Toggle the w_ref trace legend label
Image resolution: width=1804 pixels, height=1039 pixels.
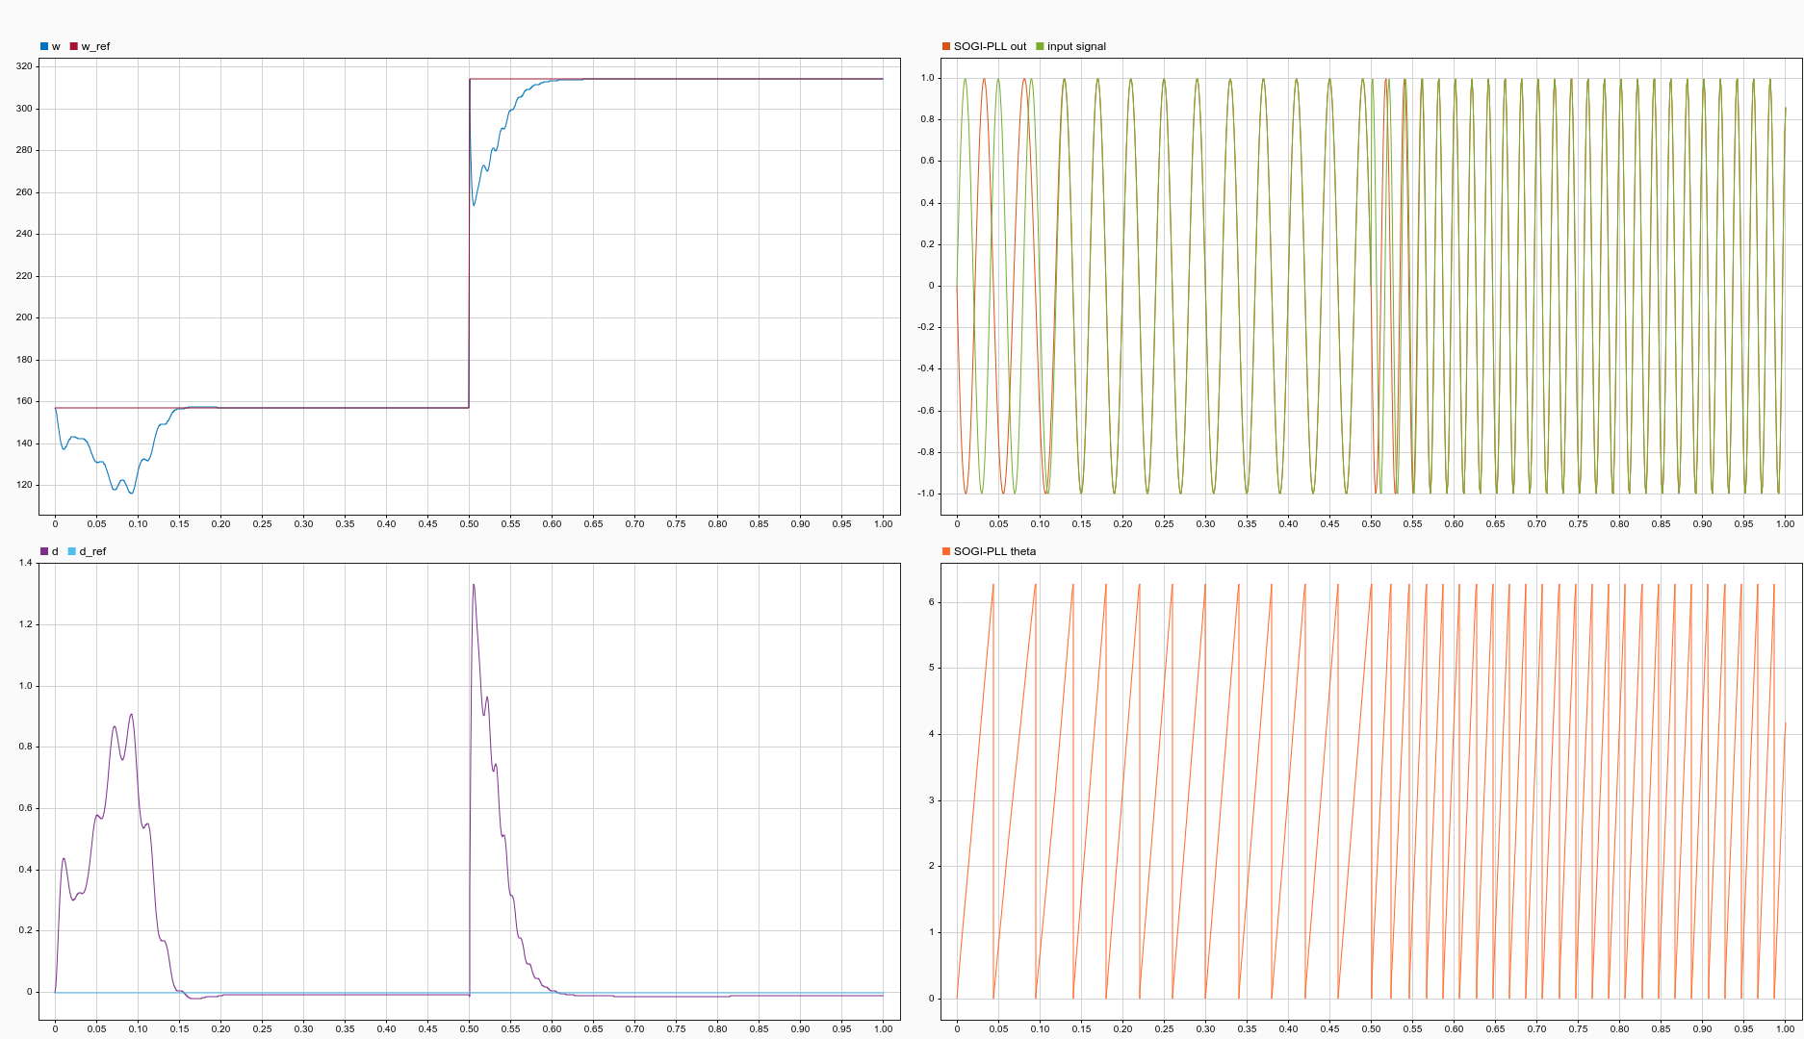coord(95,46)
